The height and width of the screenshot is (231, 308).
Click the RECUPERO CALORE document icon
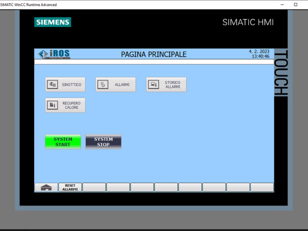[53, 105]
